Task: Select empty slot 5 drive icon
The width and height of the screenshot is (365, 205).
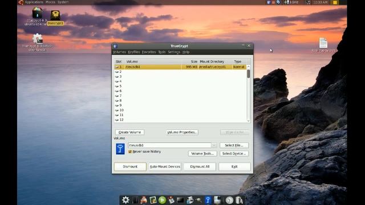Action: click(117, 86)
